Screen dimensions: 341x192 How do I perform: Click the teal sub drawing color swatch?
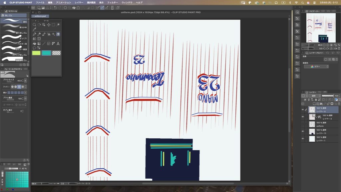pyautogui.click(x=46, y=53)
